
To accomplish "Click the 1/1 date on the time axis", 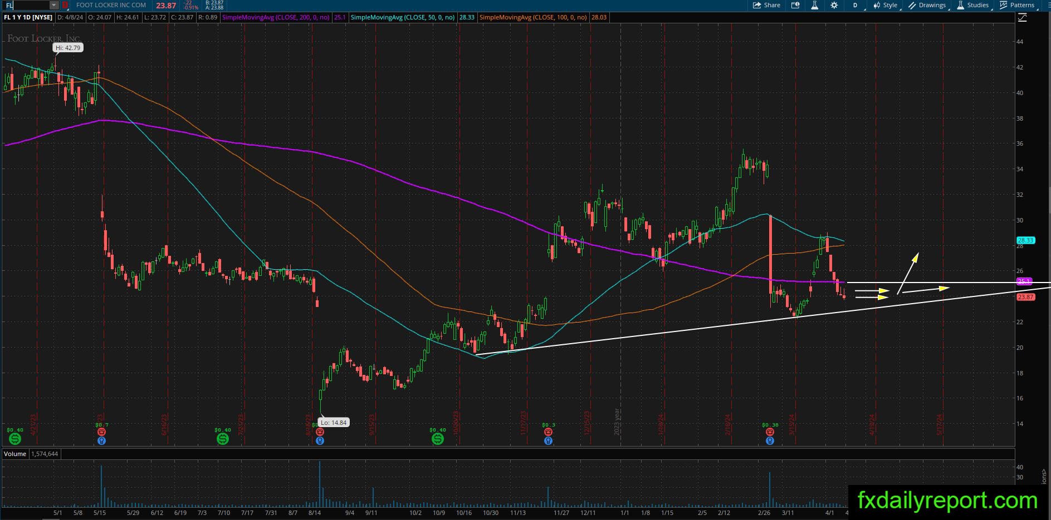I will (625, 513).
